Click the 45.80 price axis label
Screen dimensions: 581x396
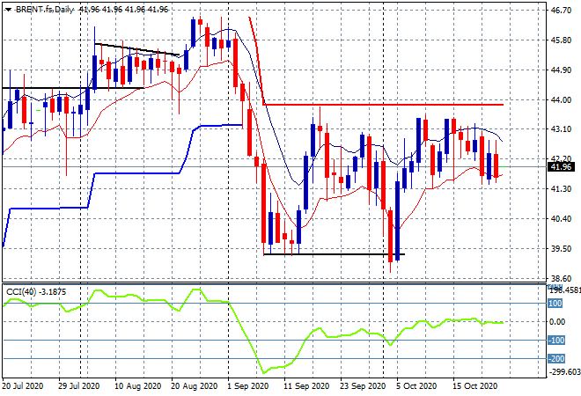(561, 40)
